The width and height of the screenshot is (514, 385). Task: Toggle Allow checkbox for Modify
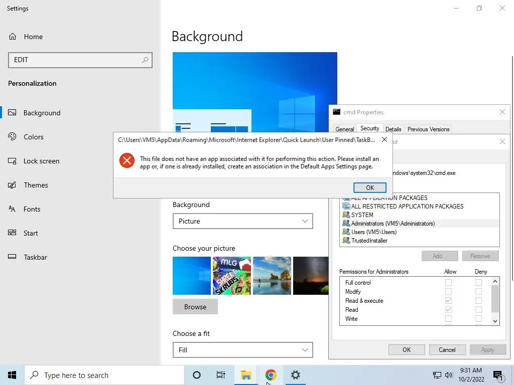click(448, 291)
